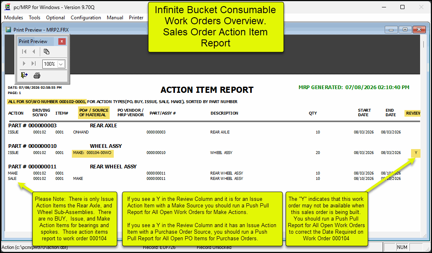
Task: Click the PART/ASSY # column header
Action: pos(163,113)
